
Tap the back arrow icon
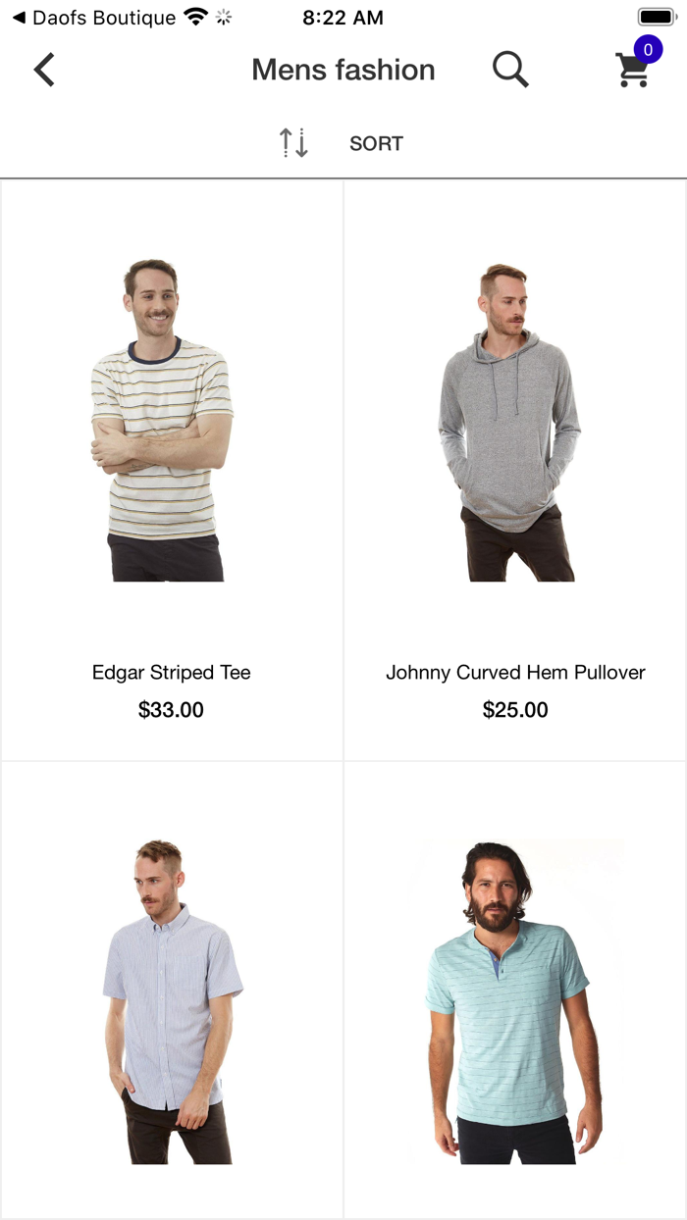coord(44,70)
